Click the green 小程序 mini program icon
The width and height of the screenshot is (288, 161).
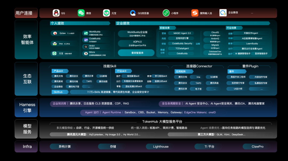click(x=166, y=13)
